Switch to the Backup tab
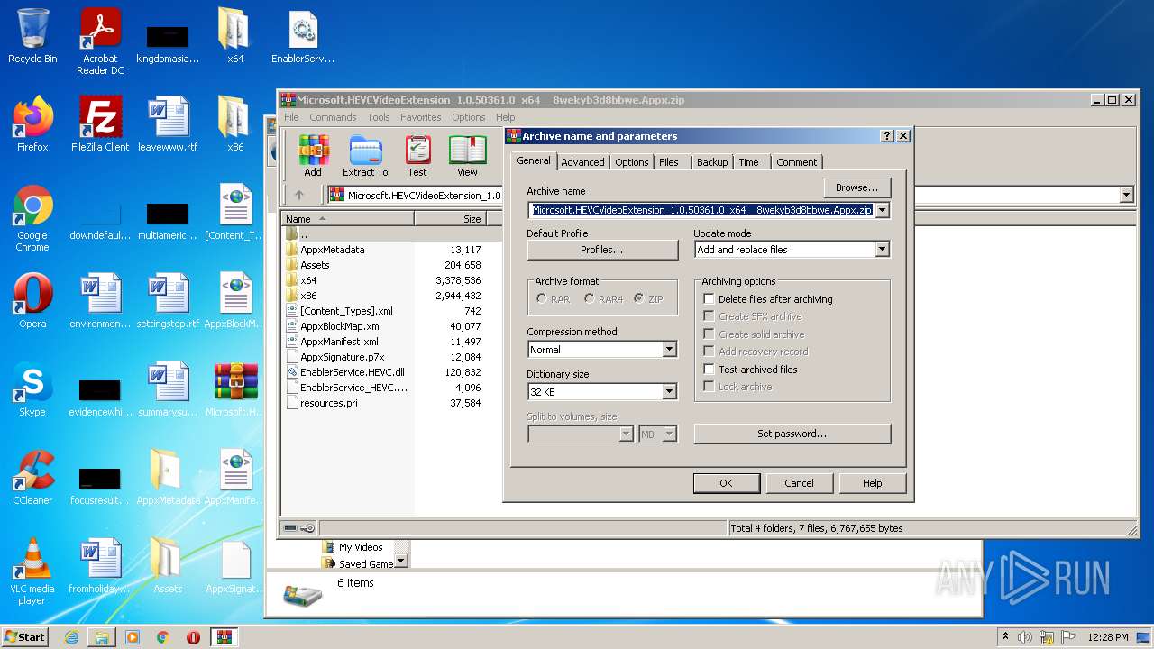Screen dimensions: 1154x649 [x=711, y=162]
